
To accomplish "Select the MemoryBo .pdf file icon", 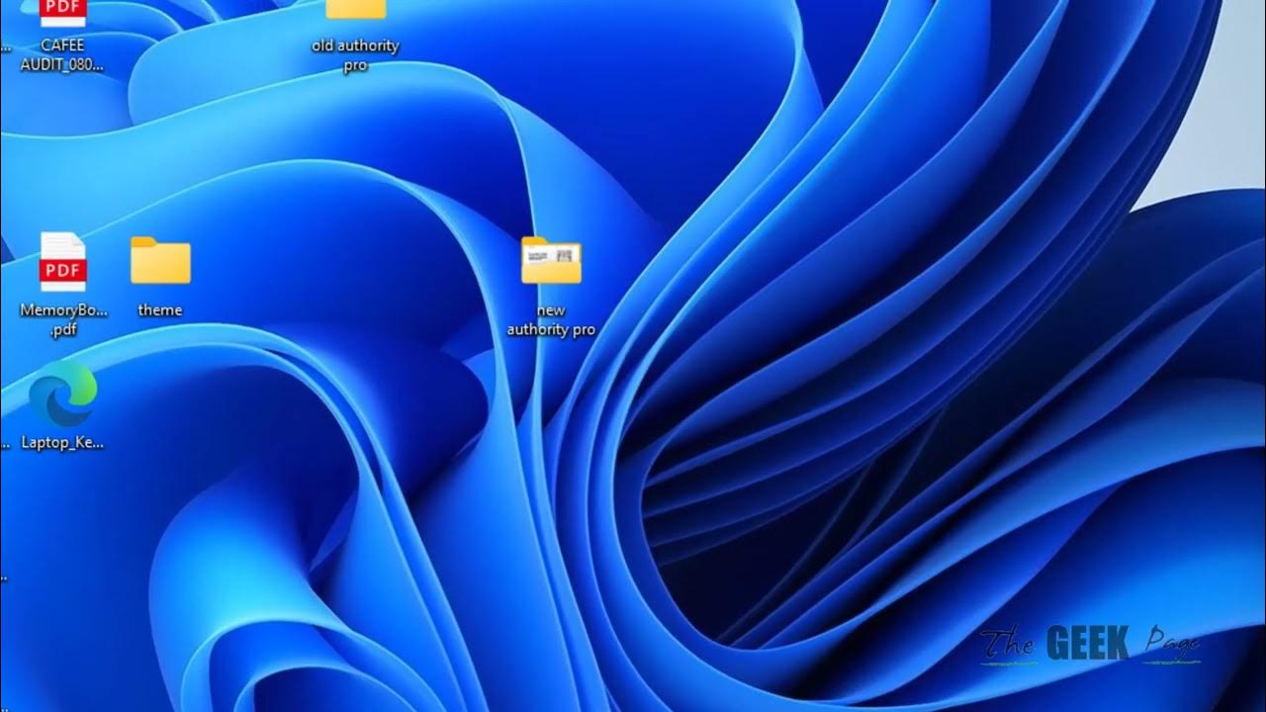I will [x=62, y=262].
